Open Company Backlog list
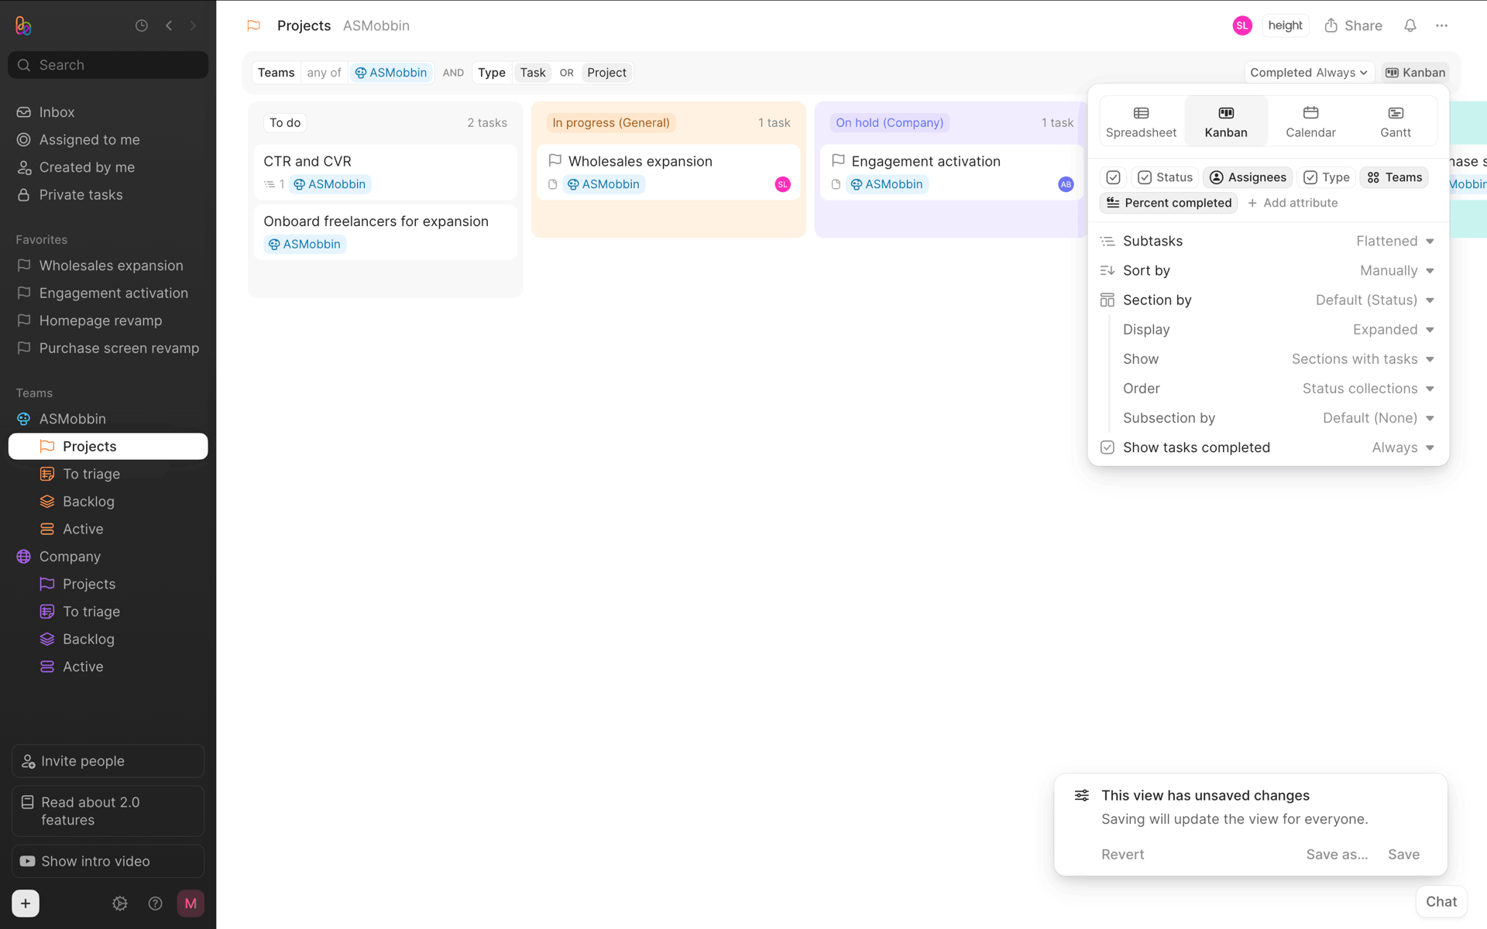The image size is (1487, 929). coord(108,639)
